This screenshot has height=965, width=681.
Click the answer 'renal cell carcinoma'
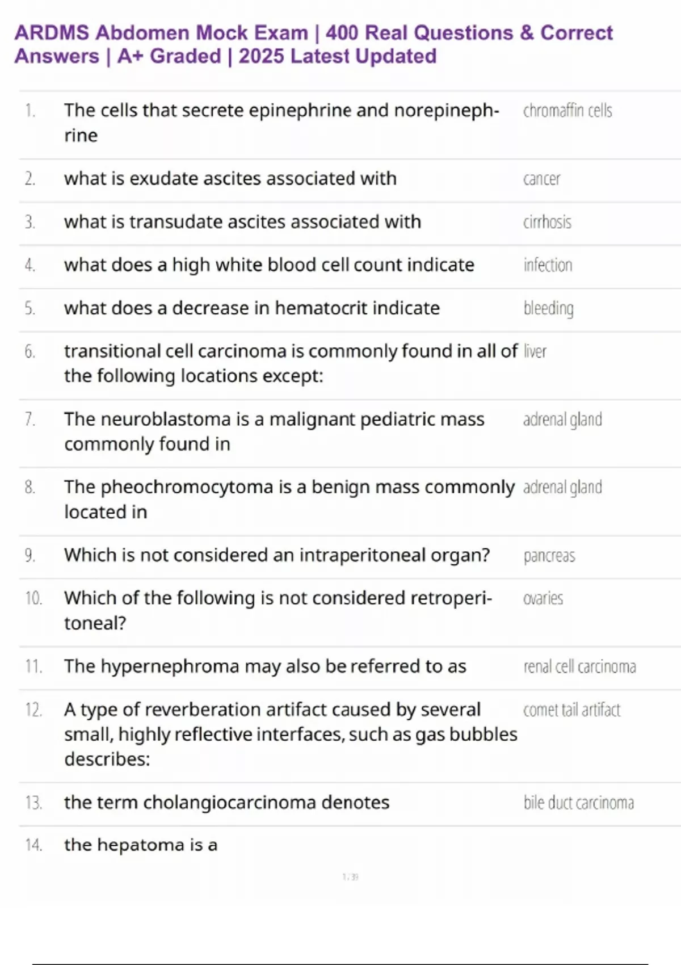579,666
